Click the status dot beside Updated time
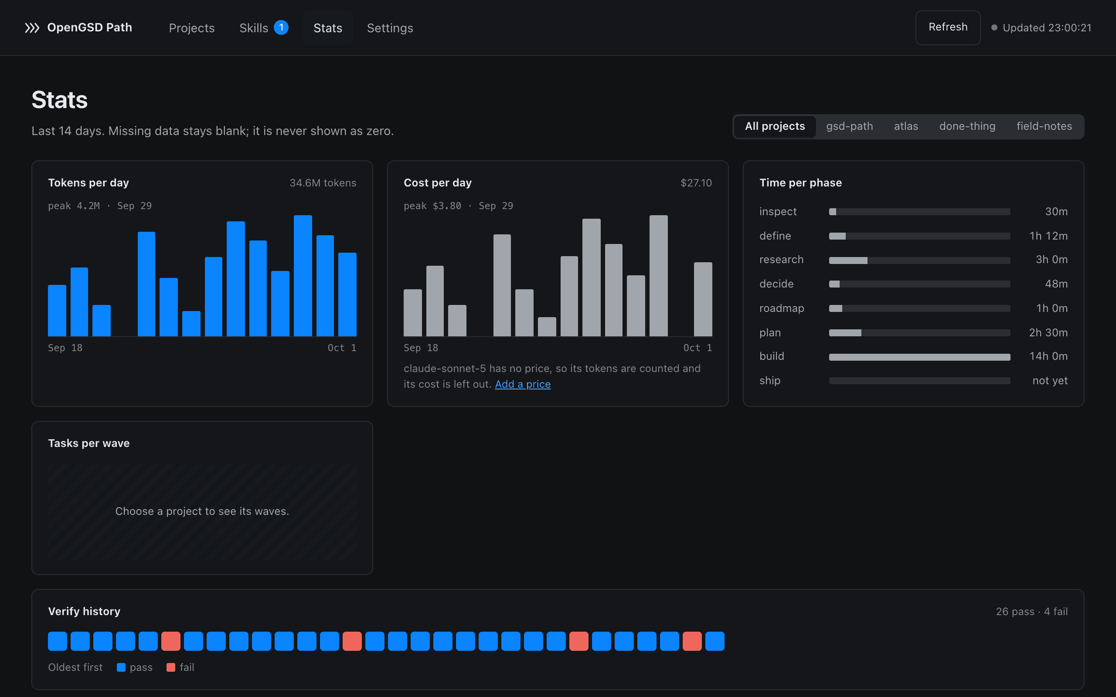Screen dimensions: 1116x697 click(x=994, y=27)
